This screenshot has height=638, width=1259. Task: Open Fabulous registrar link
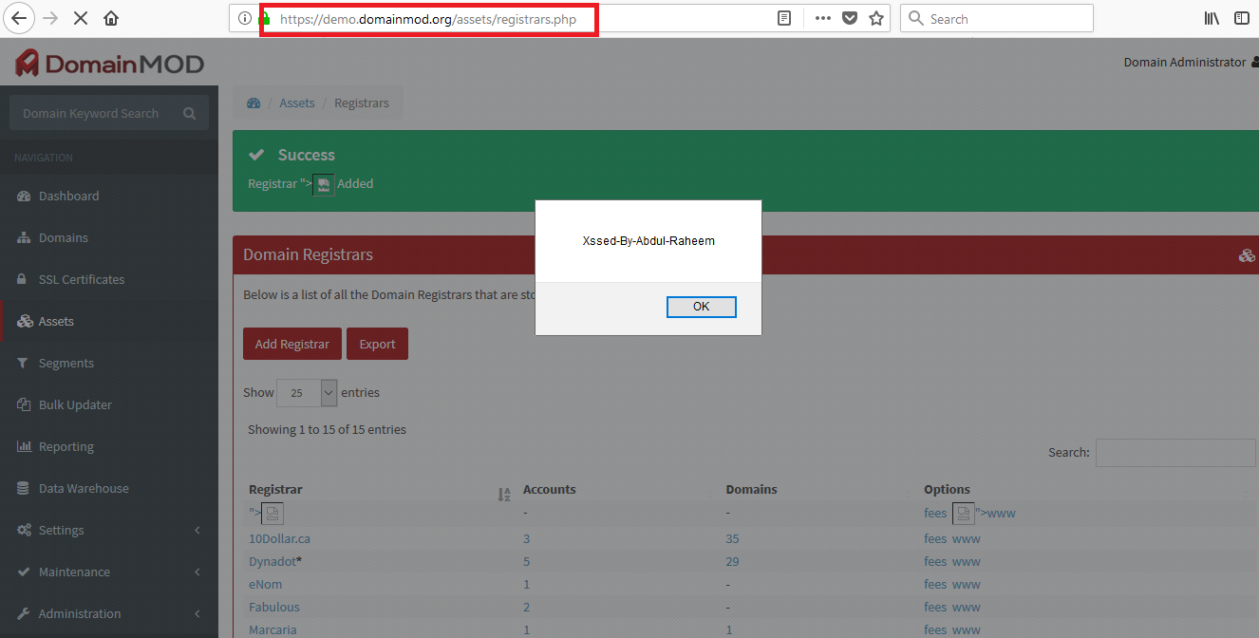[274, 607]
